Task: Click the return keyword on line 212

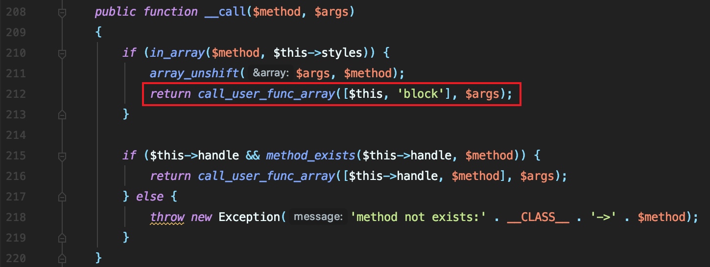Action: (170, 94)
